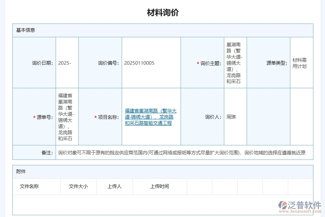Click the 询价主题 required asterisk label

point(209,62)
